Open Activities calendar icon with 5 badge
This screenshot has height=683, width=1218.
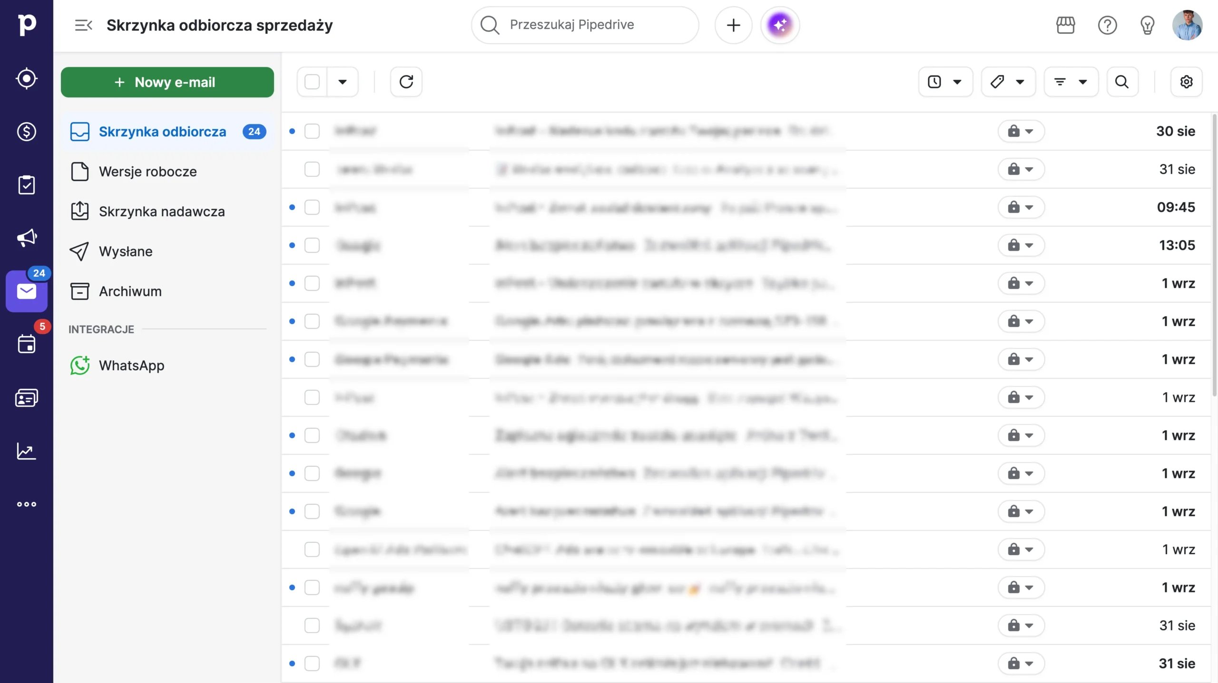pyautogui.click(x=27, y=344)
